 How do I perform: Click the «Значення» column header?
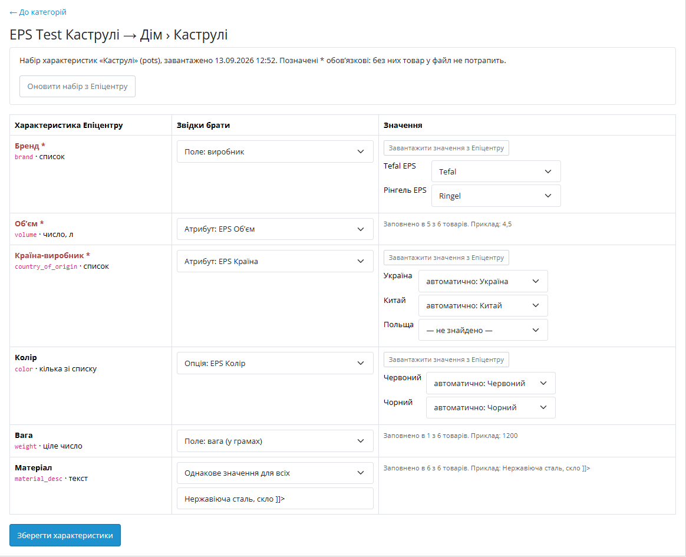click(403, 125)
